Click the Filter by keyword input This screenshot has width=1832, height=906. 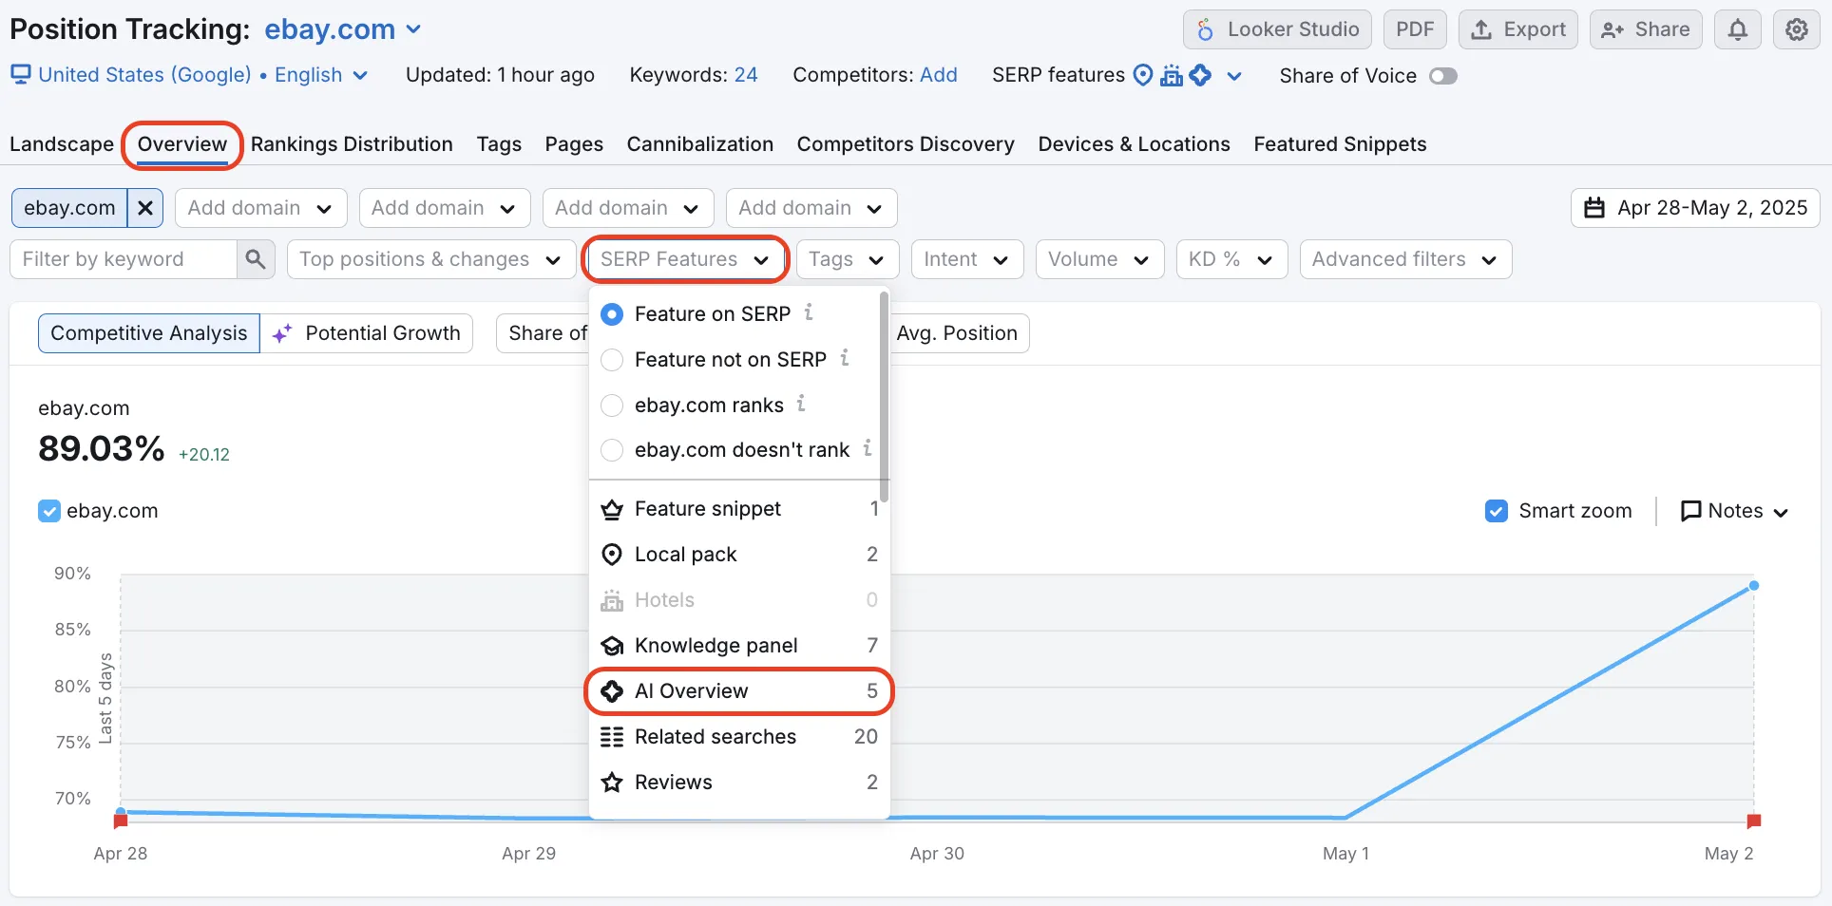(x=124, y=259)
